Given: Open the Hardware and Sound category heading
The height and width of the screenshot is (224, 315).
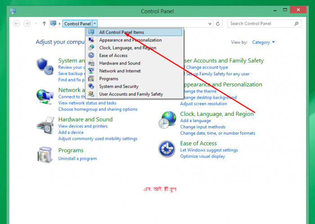Looking at the screenshot, I should (85, 119).
